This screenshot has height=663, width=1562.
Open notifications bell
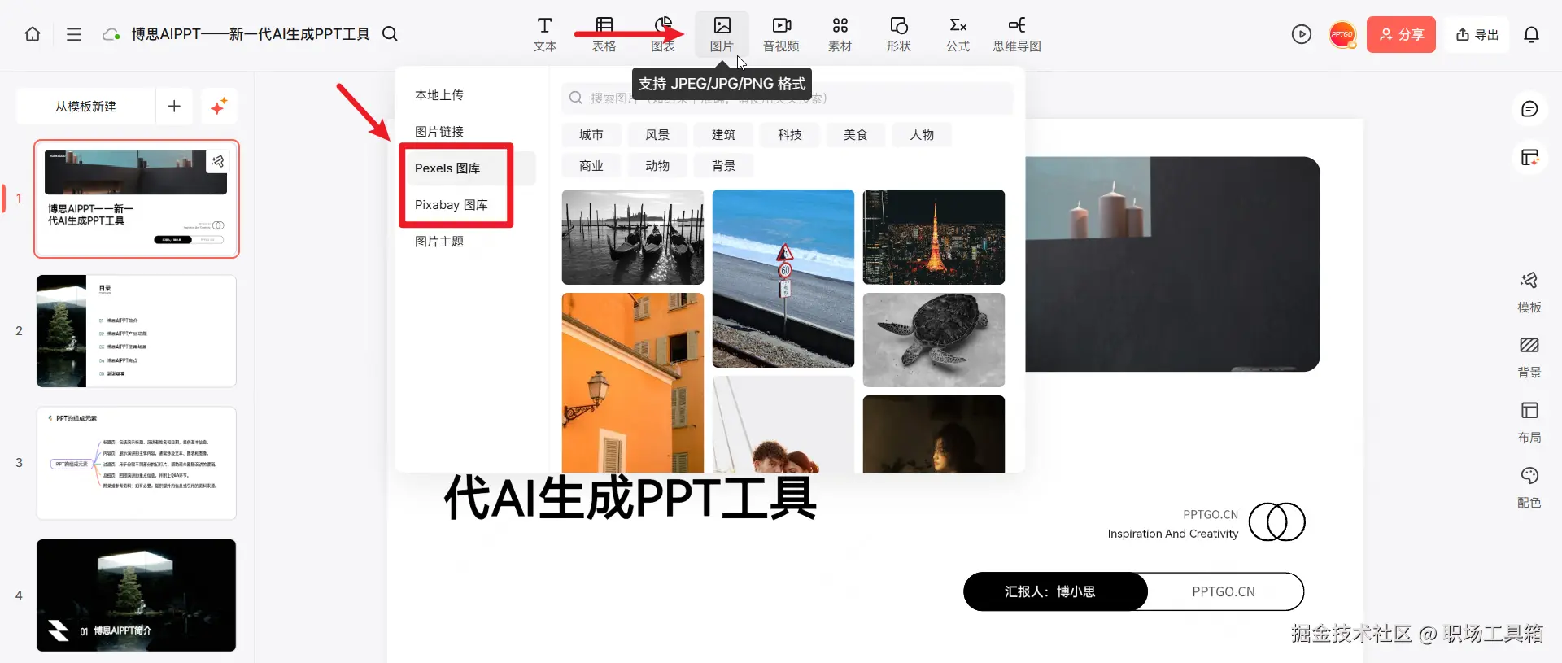coord(1532,34)
